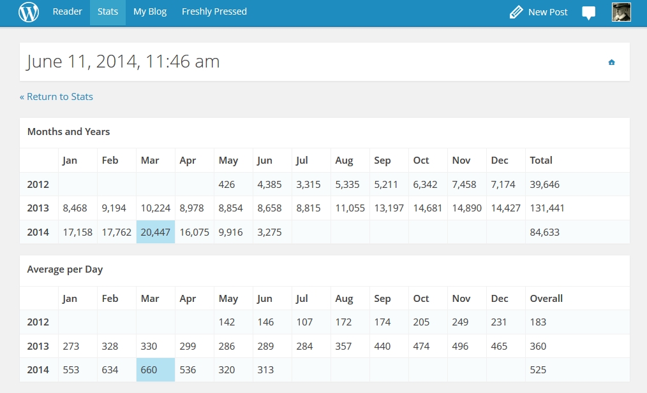The height and width of the screenshot is (393, 647).
Task: Click the user avatar picture
Action: (x=621, y=12)
